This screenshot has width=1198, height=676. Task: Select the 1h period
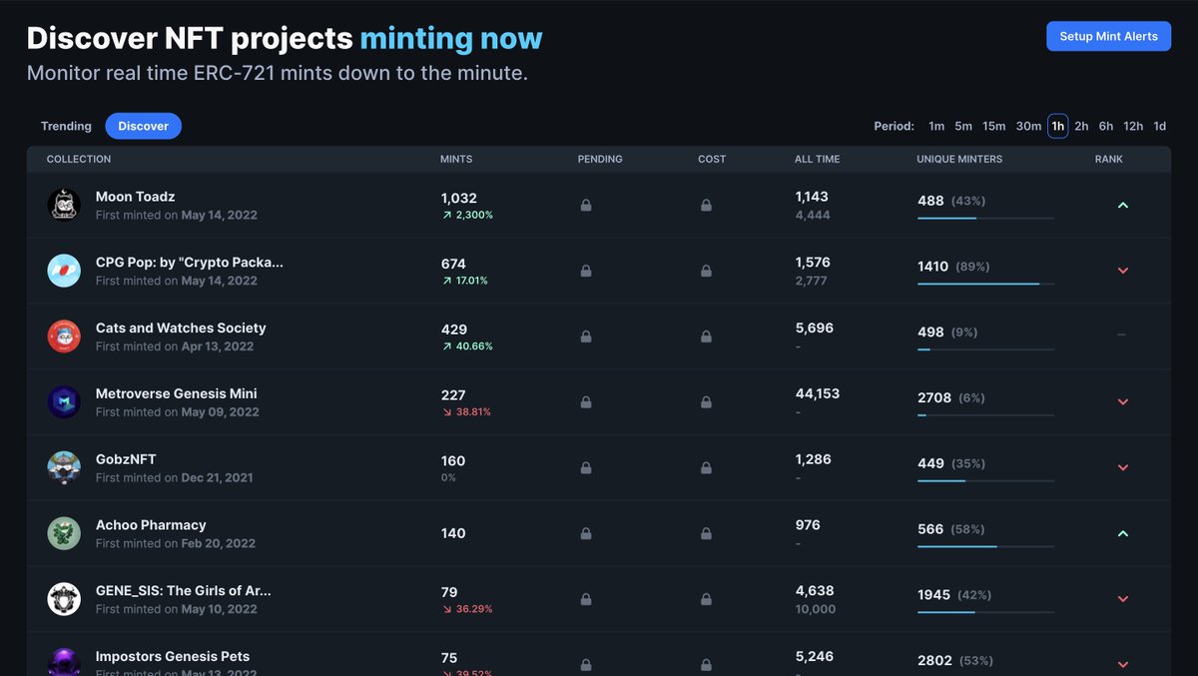(1057, 126)
